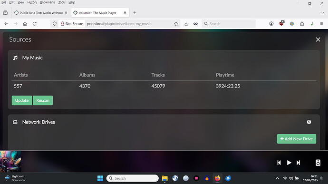Viewport: 328px width, 184px height.
Task: Open the Bookmarks menu
Action: click(48, 2)
